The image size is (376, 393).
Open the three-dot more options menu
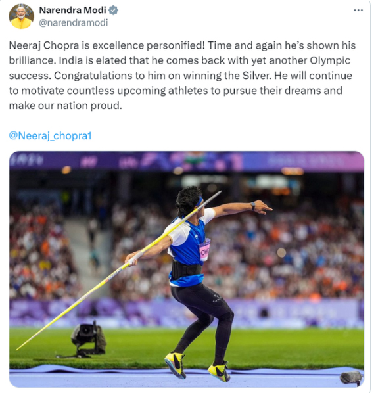click(358, 11)
